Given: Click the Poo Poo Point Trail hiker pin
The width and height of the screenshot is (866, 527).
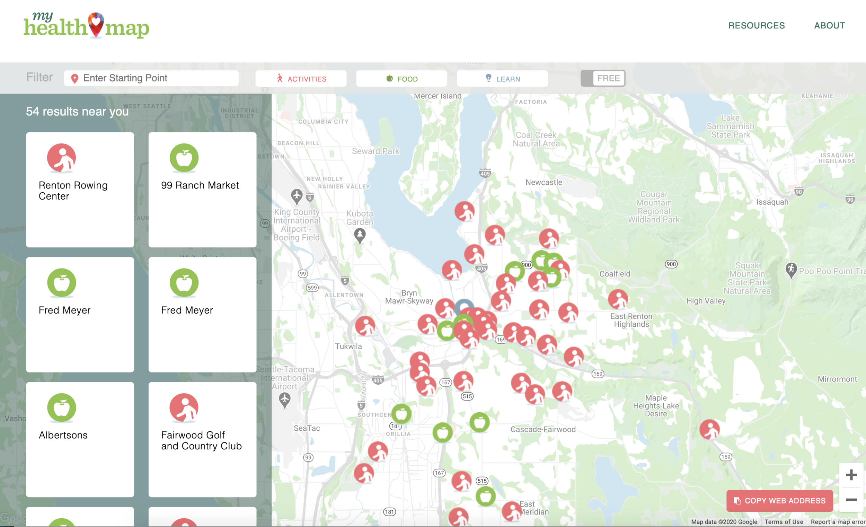Looking at the screenshot, I should 791,270.
